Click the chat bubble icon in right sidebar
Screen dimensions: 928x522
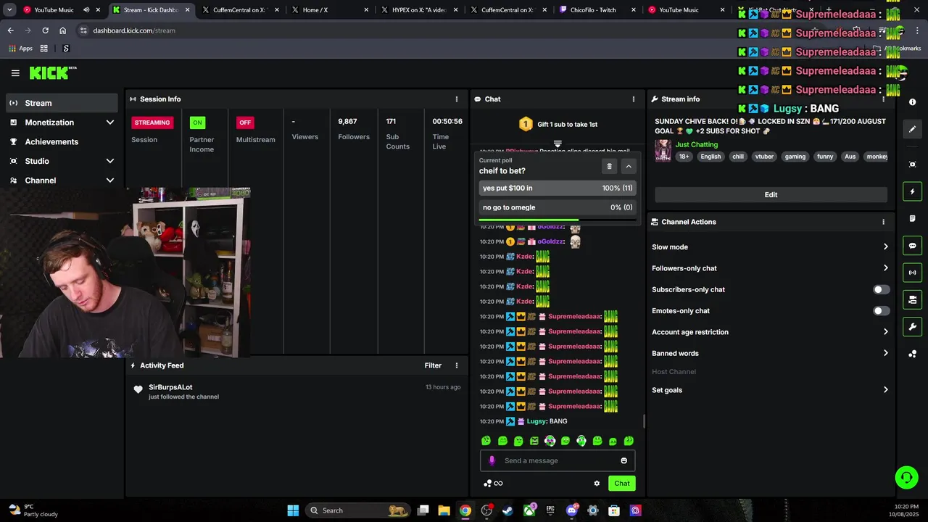pyautogui.click(x=913, y=246)
